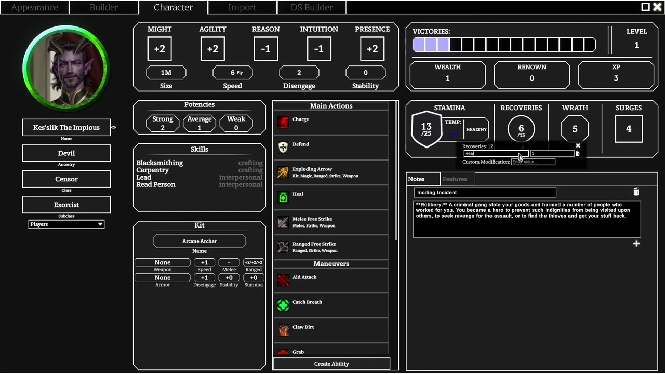Delete the Heal recoveries modification row
665x374 pixels.
point(577,154)
